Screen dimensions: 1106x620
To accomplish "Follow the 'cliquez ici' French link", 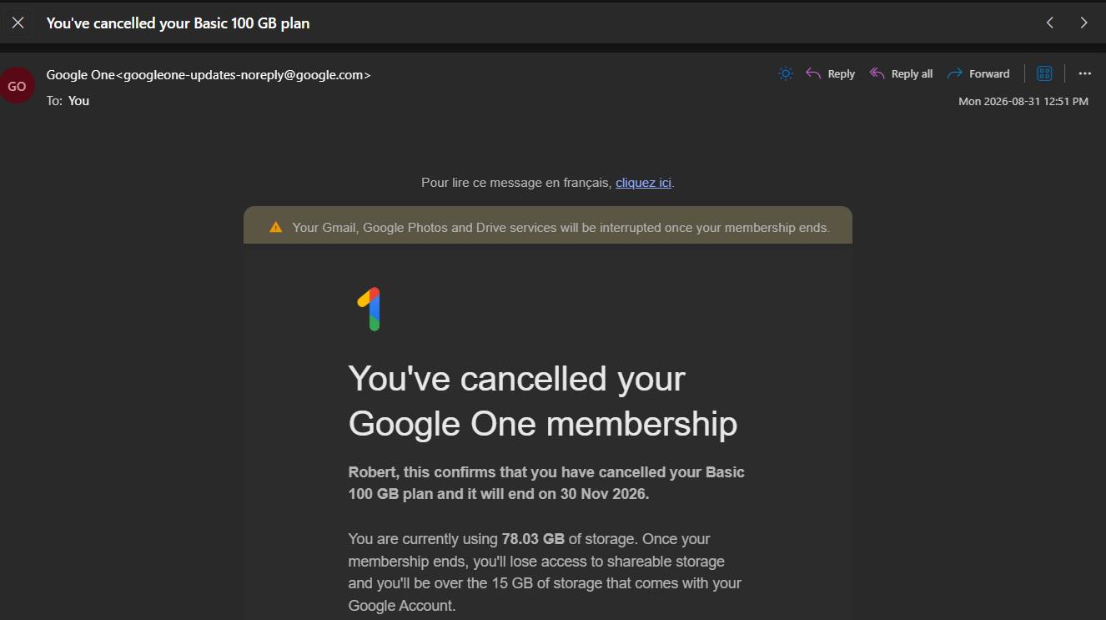I will 643,183.
